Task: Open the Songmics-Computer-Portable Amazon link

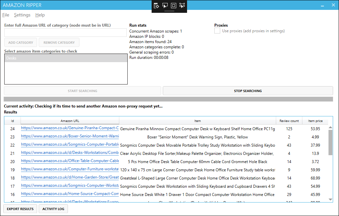Action: [x=70, y=144]
